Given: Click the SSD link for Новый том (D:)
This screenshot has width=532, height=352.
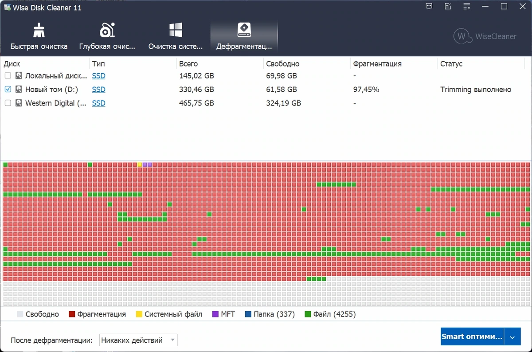Looking at the screenshot, I should pyautogui.click(x=98, y=90).
